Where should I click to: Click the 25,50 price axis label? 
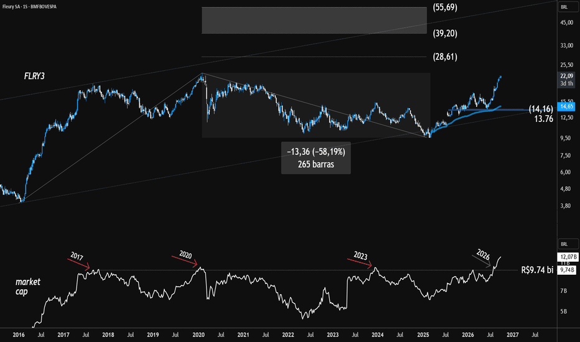pyautogui.click(x=566, y=65)
